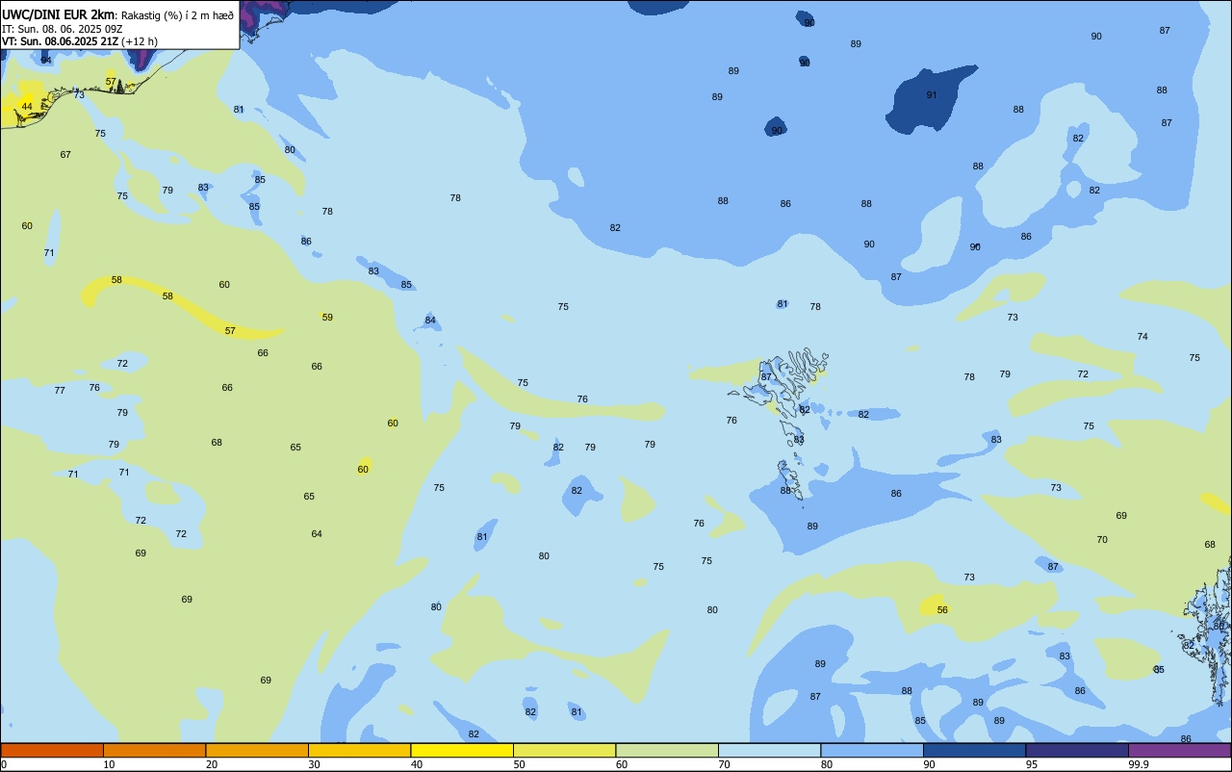This screenshot has height=772, width=1232.
Task: Choose the 70–80 pale blue legend swatch
Action: coord(769,750)
